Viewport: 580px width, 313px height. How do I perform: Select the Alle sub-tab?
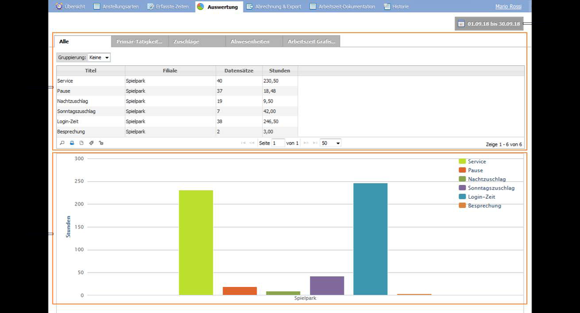(x=82, y=41)
